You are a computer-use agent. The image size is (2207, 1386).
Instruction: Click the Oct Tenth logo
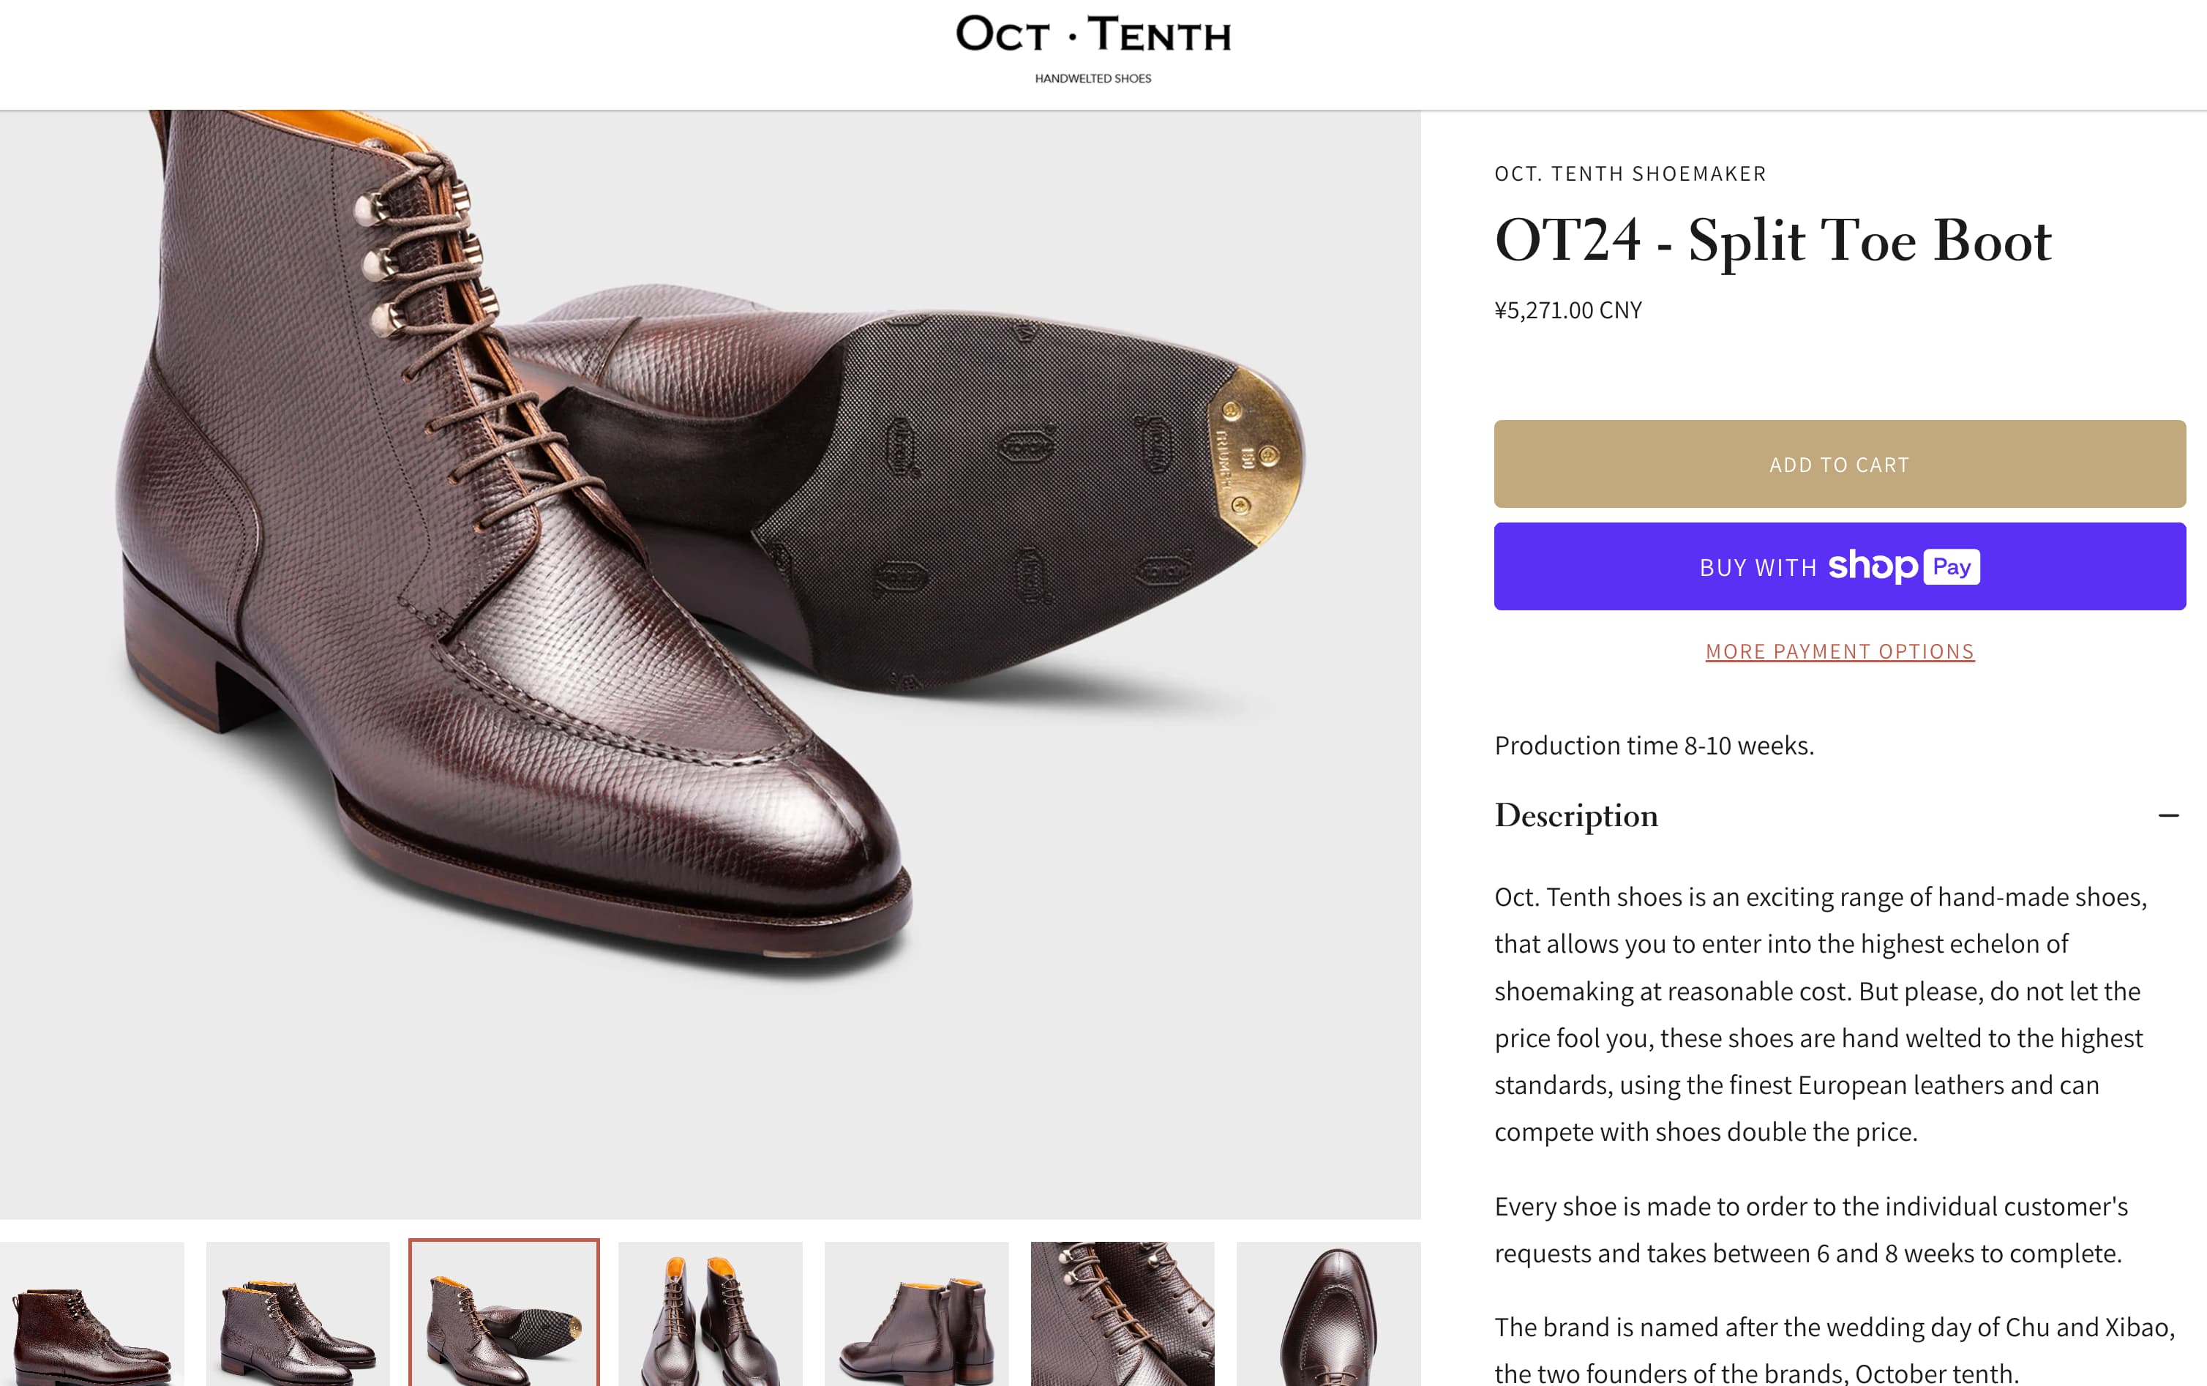1093,36
